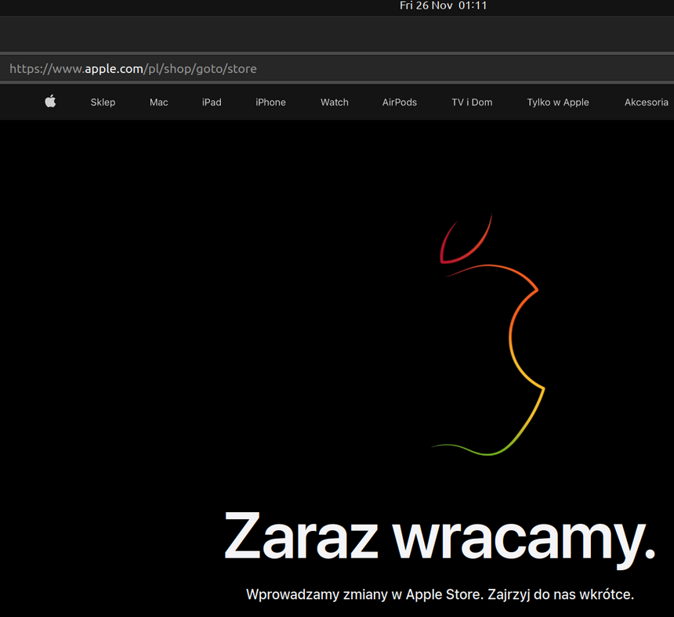The height and width of the screenshot is (617, 674).
Task: Open the Sklep navigation link
Action: [x=103, y=103]
